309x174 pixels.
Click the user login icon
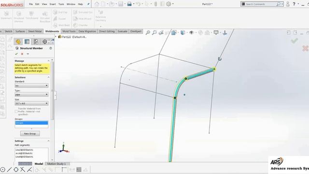(288, 4)
